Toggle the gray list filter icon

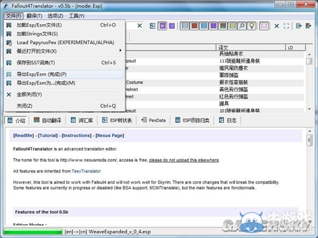pyautogui.click(x=185, y=26)
